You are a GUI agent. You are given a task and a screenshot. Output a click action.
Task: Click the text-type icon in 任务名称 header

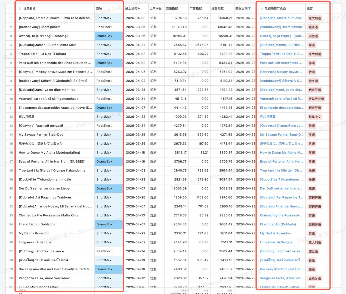21,8
